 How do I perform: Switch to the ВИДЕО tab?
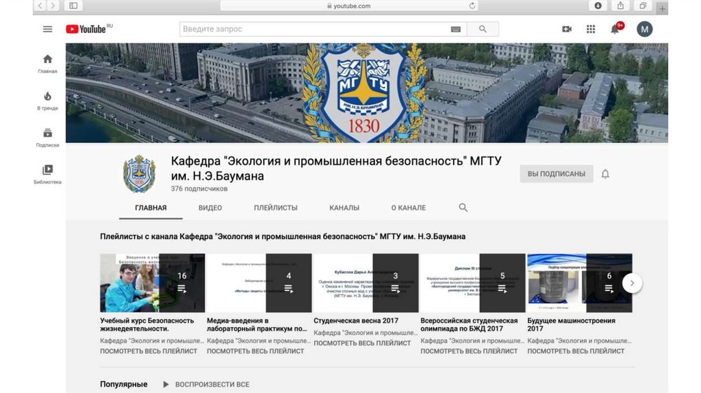210,207
